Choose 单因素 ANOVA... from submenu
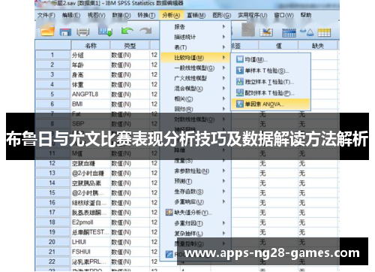 [x=271, y=104]
